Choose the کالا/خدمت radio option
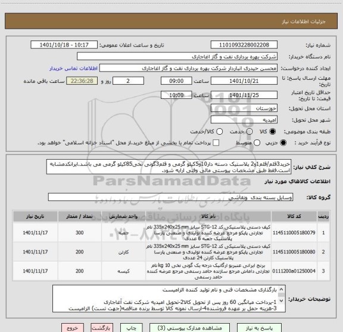 [219, 132]
